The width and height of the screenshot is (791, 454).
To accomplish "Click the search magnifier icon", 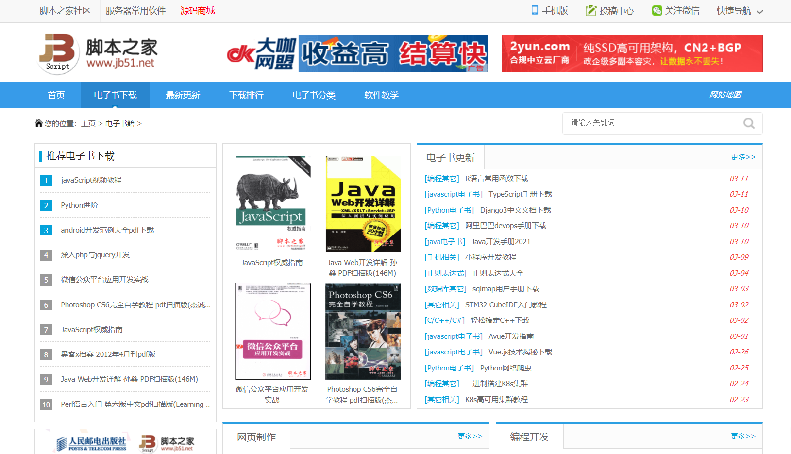I will (749, 123).
